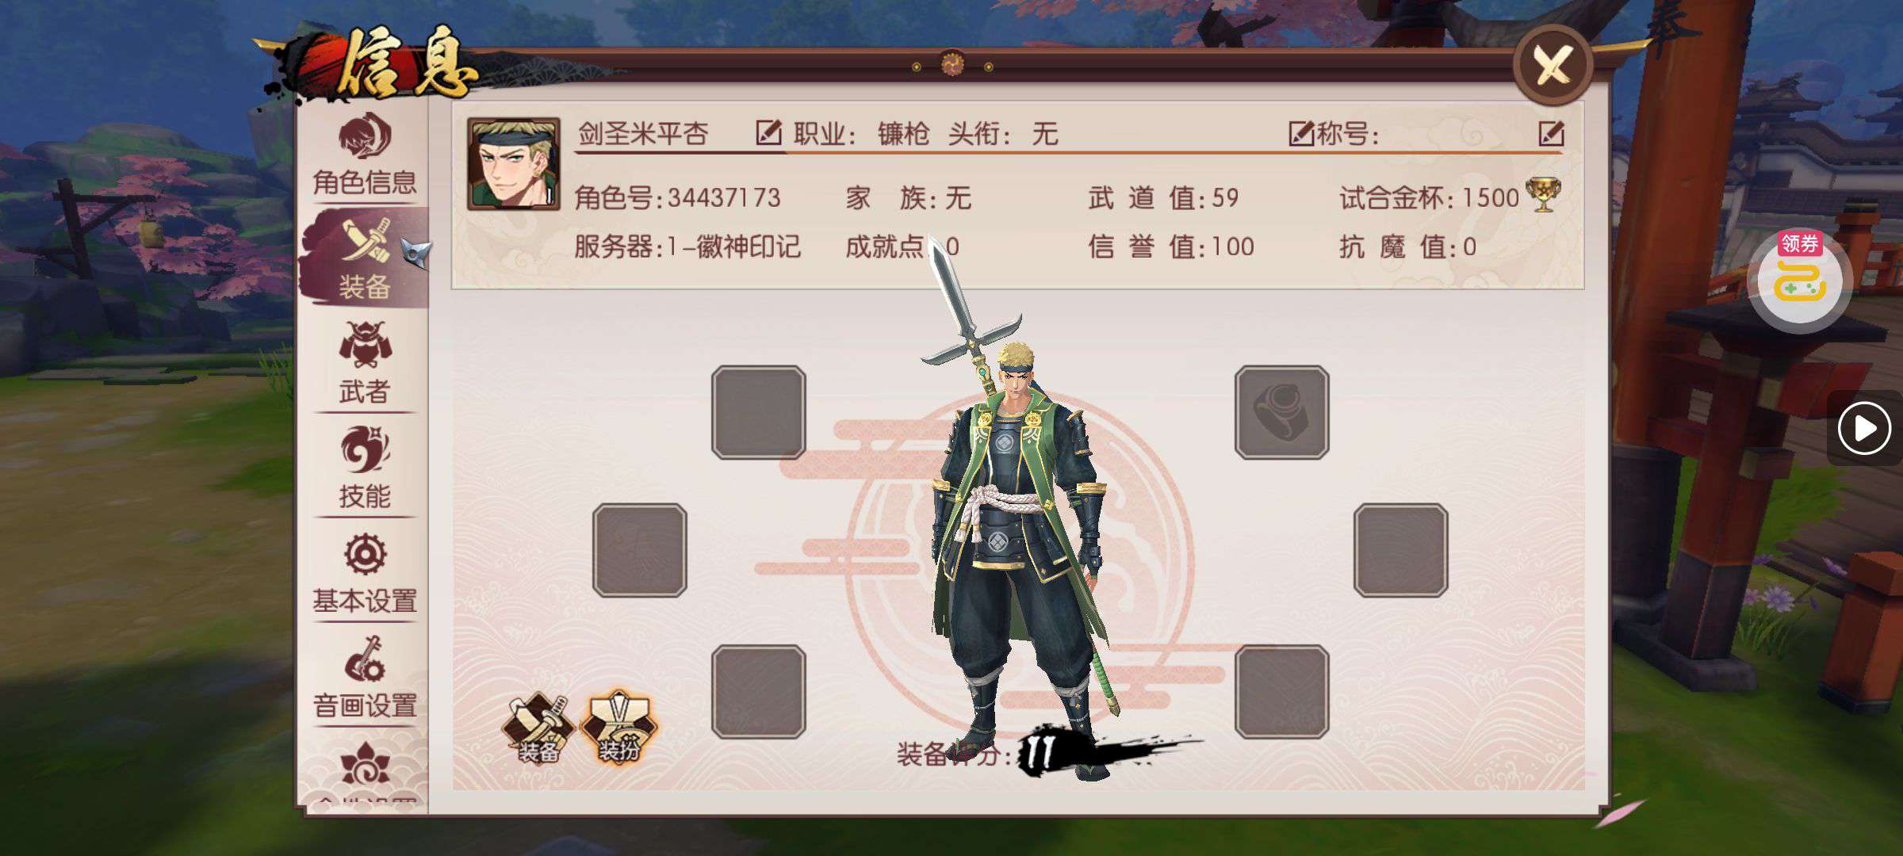The image size is (1903, 856).
Task: Click the edit icon before 称号
Action: click(x=1300, y=133)
